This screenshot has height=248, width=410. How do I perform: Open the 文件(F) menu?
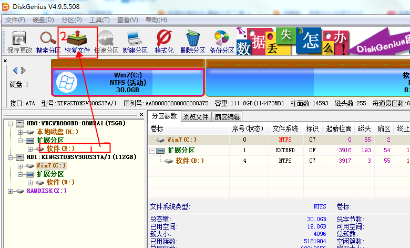[15, 20]
